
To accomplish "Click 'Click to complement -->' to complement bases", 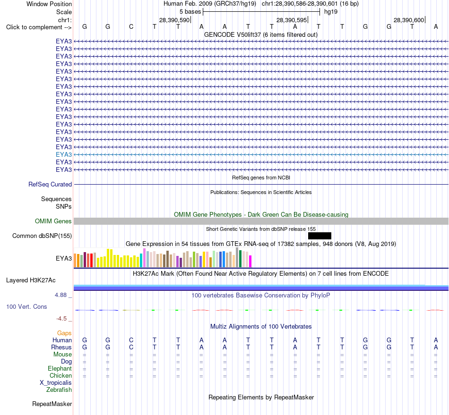I will (39, 27).
